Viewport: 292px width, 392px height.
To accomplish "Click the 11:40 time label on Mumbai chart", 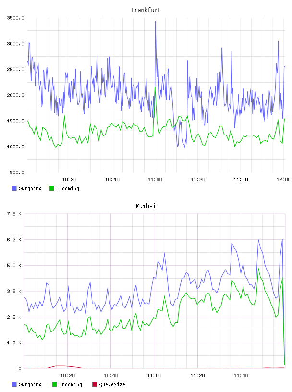I will click(241, 375).
